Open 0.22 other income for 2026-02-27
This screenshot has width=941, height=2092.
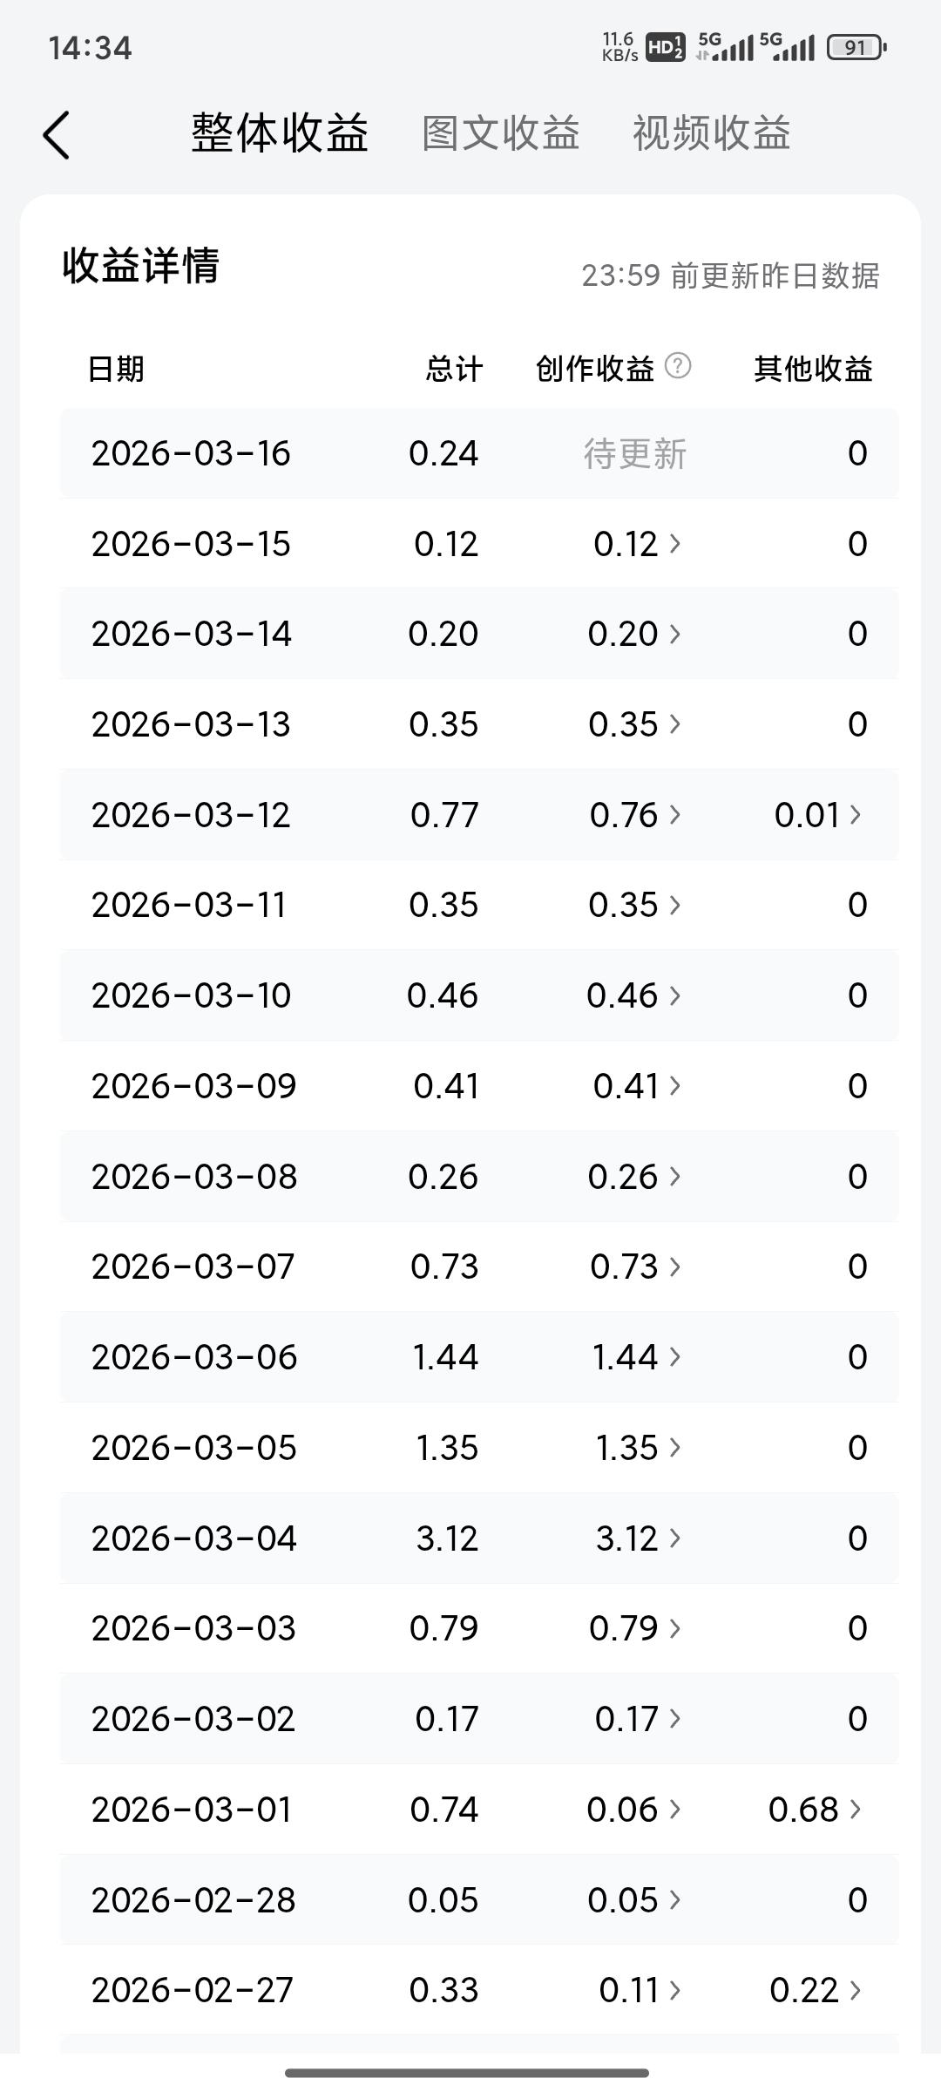(x=816, y=1990)
